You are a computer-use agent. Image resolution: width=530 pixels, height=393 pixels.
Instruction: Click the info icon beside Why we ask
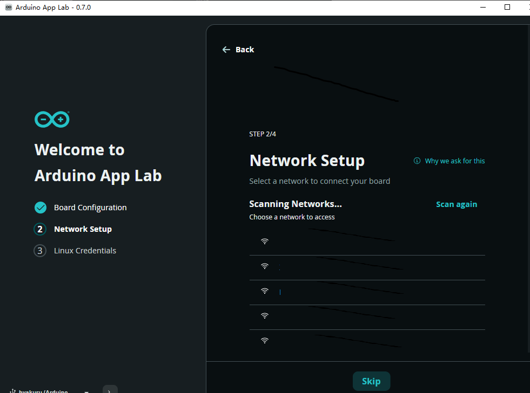click(x=417, y=161)
